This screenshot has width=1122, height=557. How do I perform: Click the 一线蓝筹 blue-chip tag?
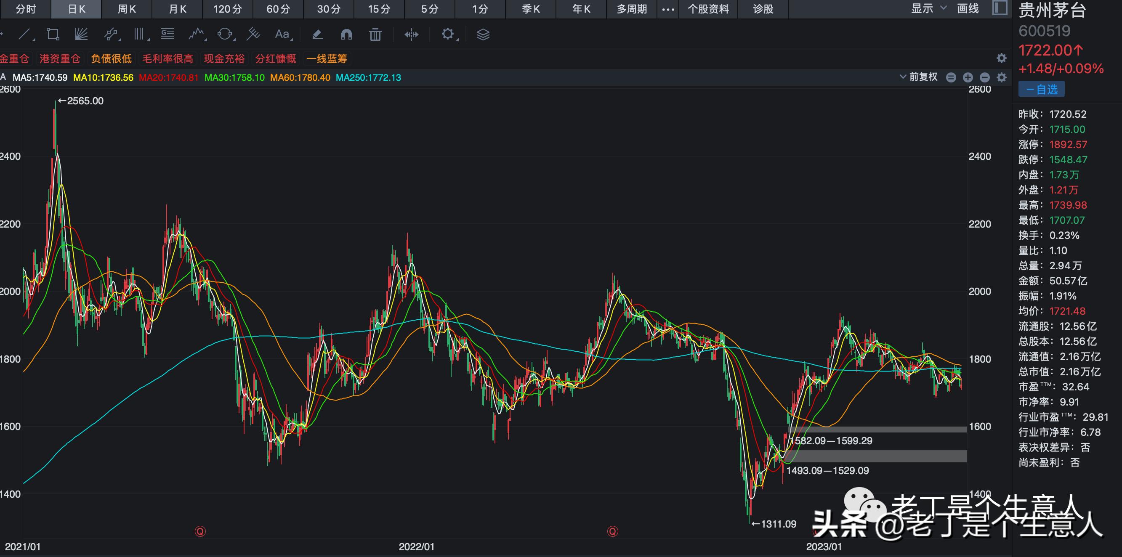tap(327, 58)
